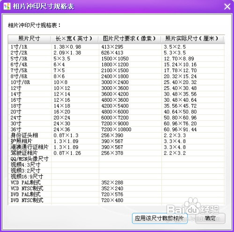This screenshot has height=232, width=234.
Task: Close the 相片冲印尺寸规格表 dialog
Action: pos(227,7)
